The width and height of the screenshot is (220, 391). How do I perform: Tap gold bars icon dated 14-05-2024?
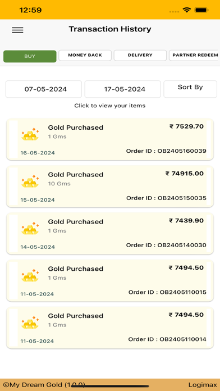30,229
